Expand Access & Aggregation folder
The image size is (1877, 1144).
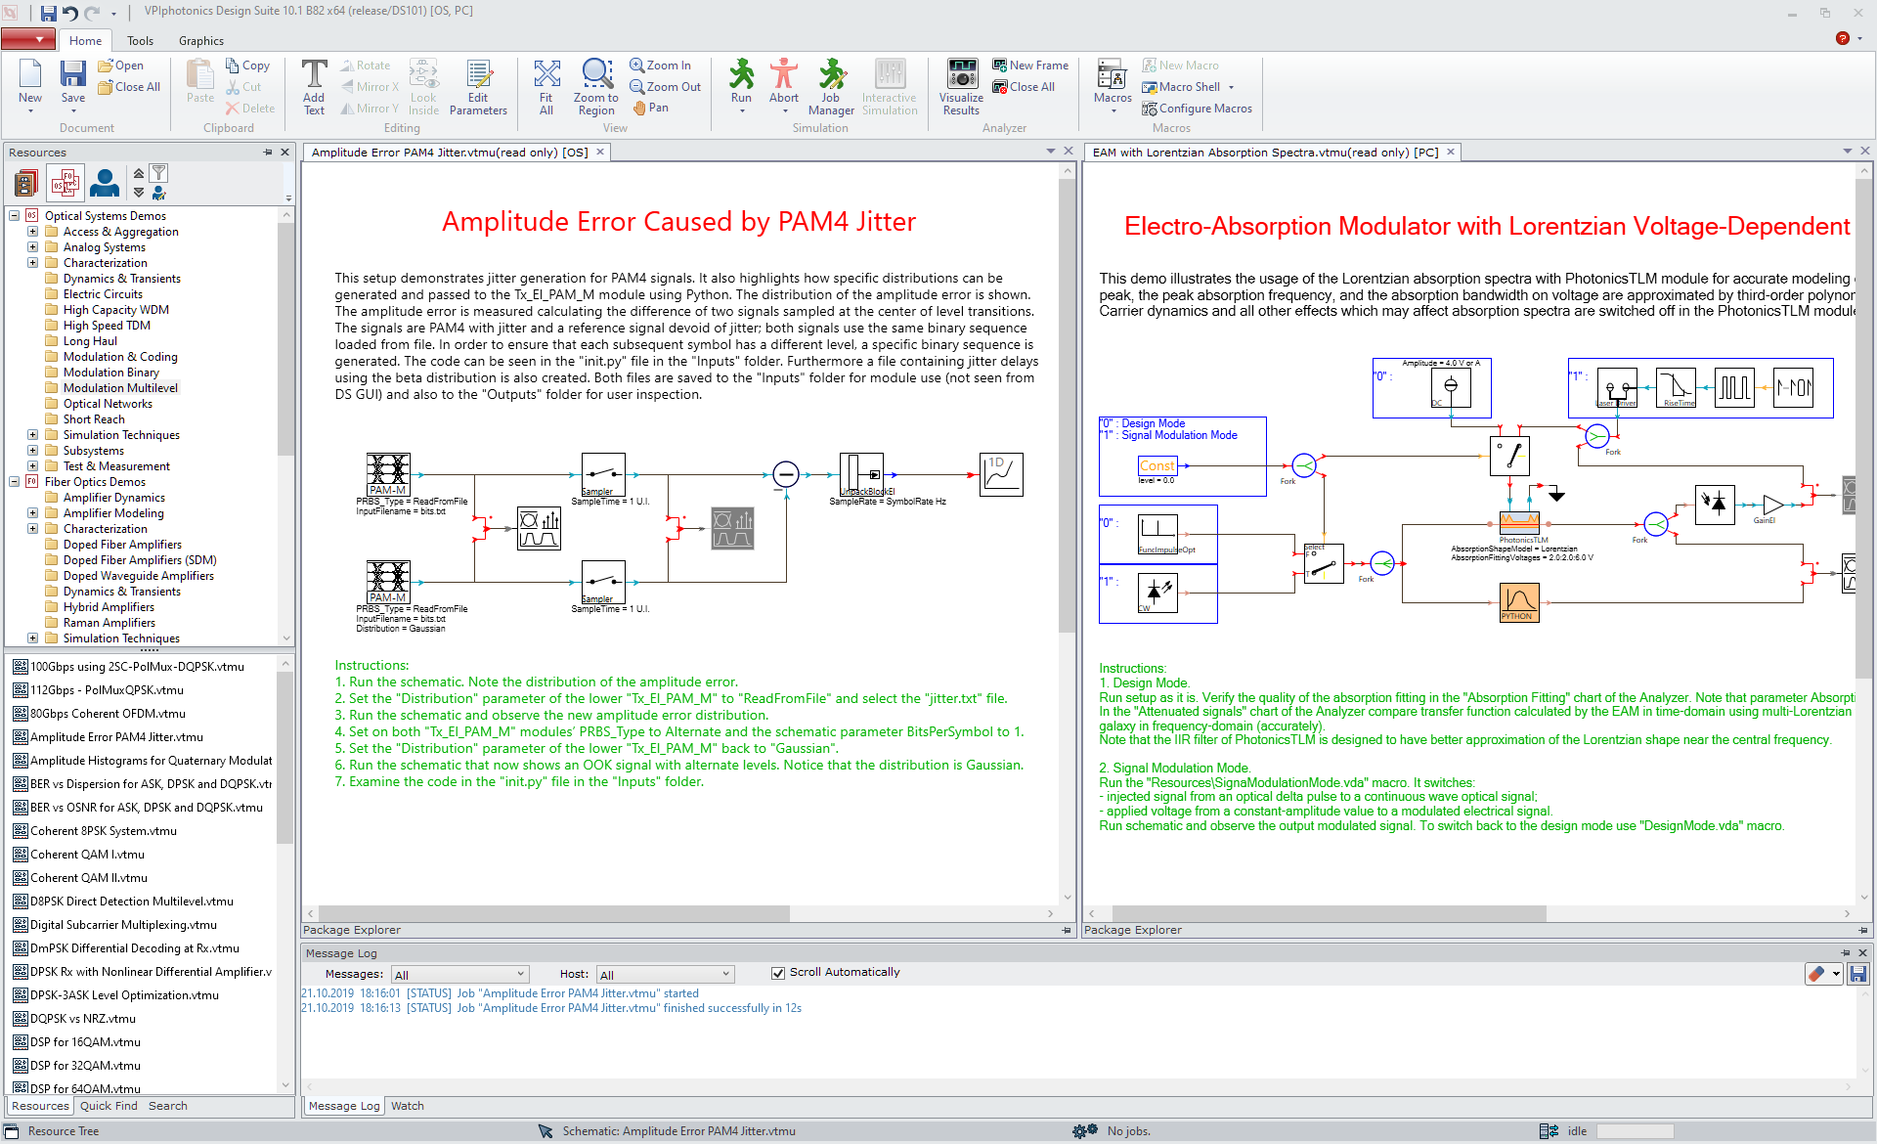32,232
